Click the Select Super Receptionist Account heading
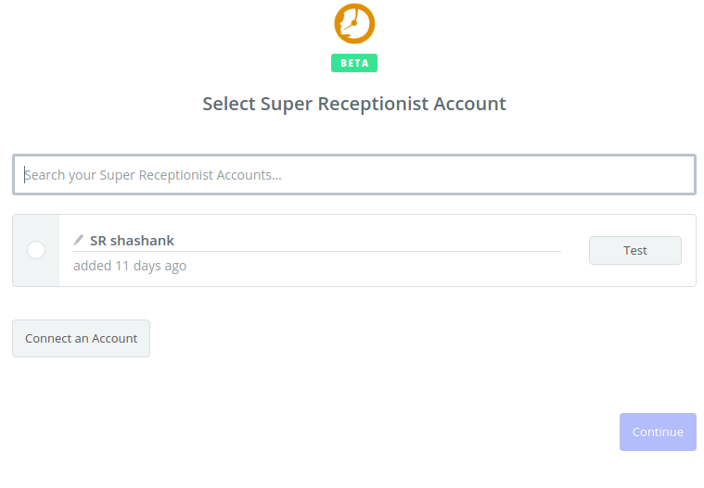 pyautogui.click(x=354, y=104)
